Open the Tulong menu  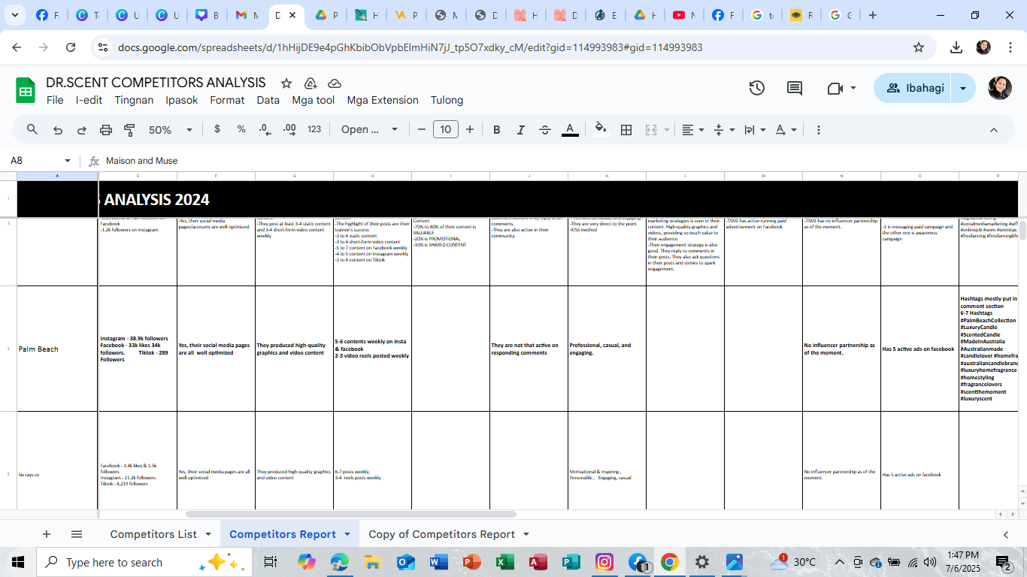[447, 100]
